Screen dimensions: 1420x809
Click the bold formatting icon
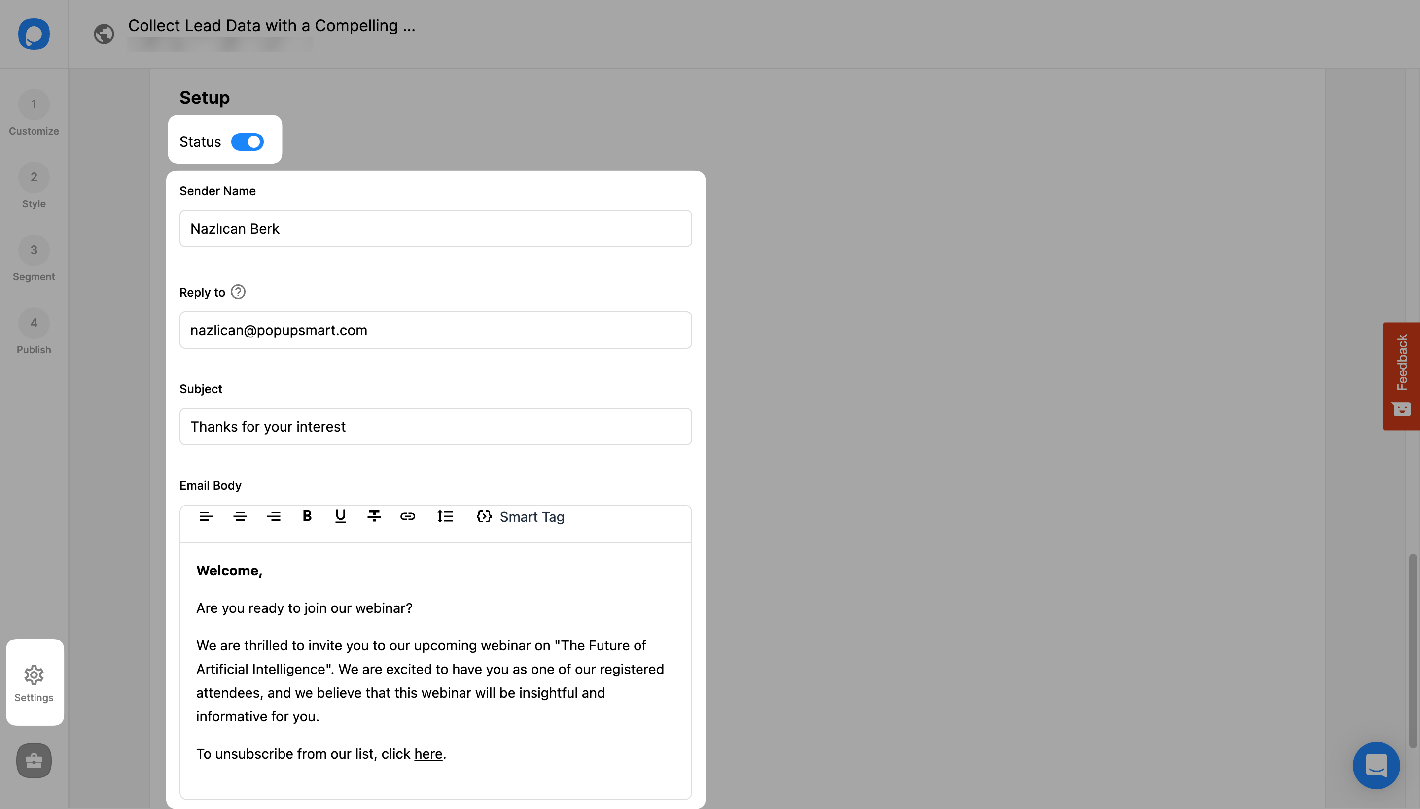pos(306,517)
